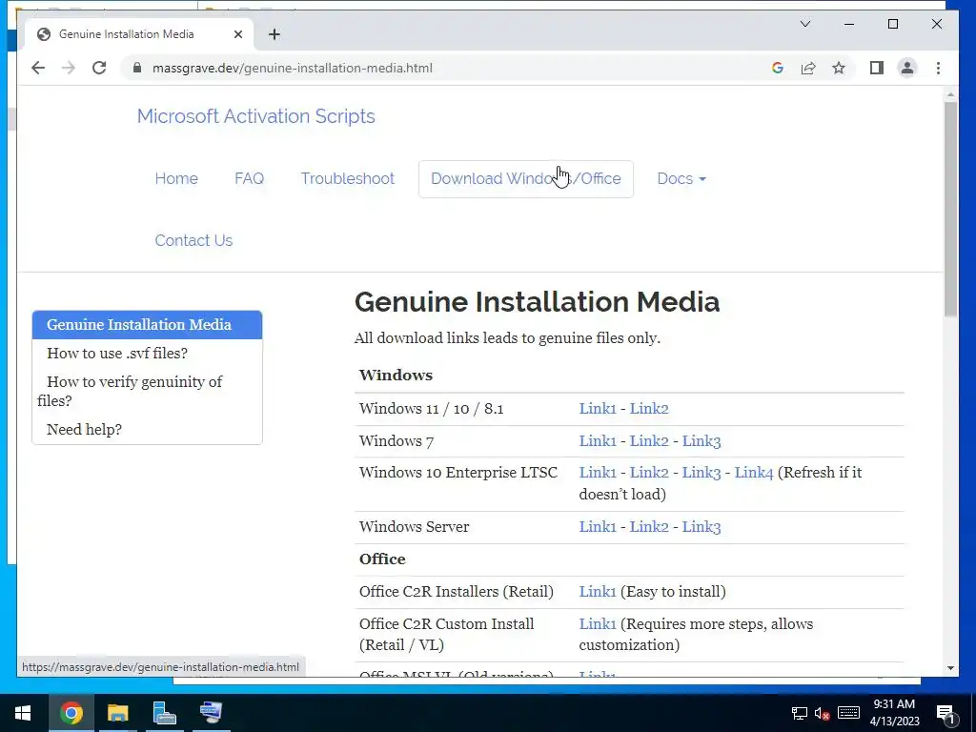976x732 pixels.
Task: Click the Server Manager taskbar icon
Action: [164, 713]
